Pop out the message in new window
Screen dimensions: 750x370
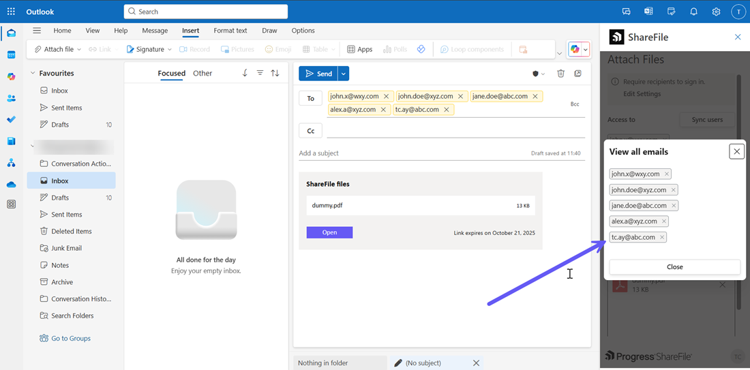pos(577,74)
